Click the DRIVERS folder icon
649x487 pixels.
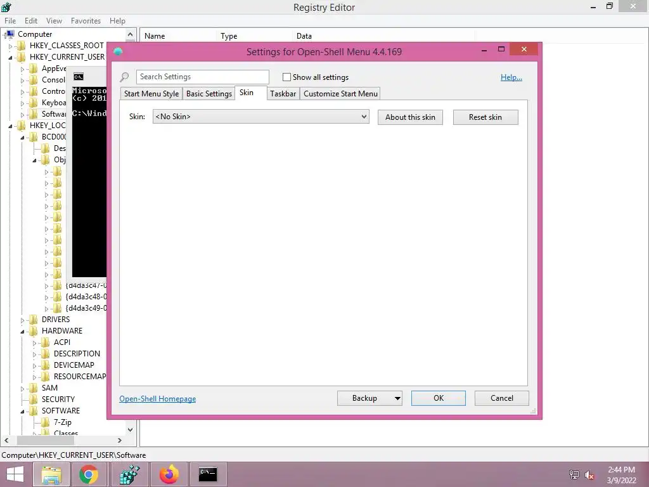click(34, 320)
